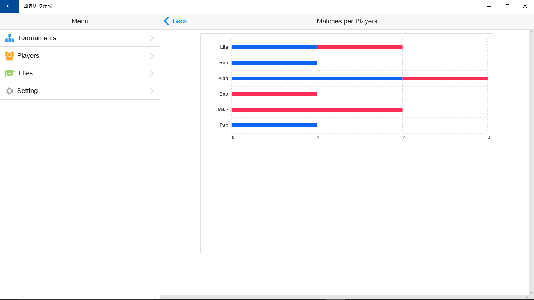Image resolution: width=534 pixels, height=300 pixels.
Task: Click the orange Players group icon
Action: [10, 56]
